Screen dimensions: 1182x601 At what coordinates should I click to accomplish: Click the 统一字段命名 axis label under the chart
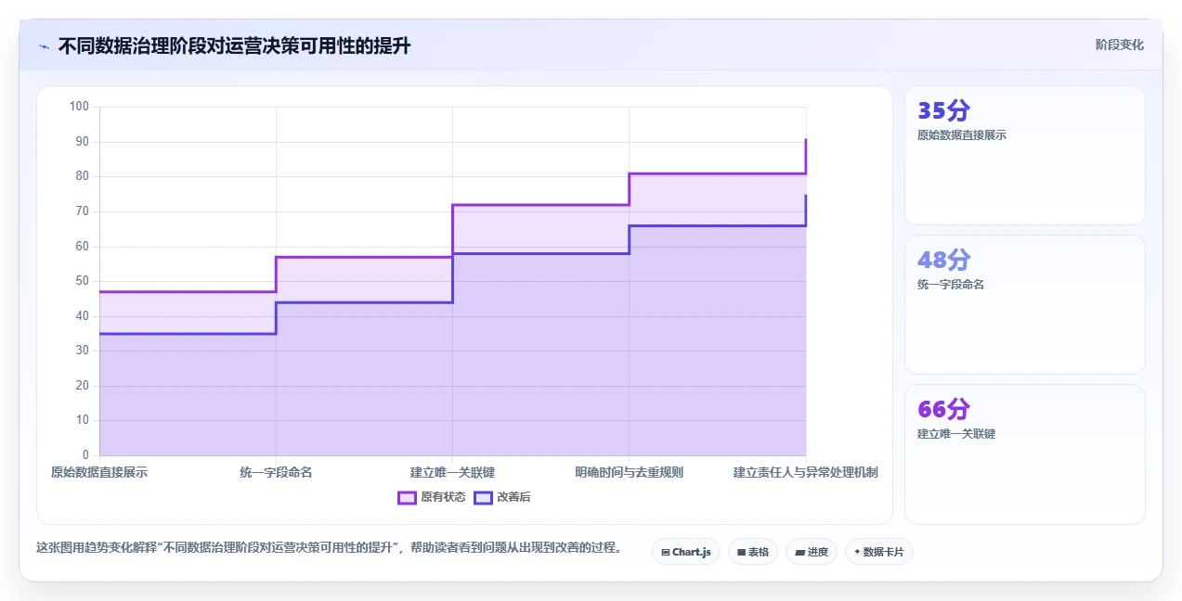coord(276,472)
